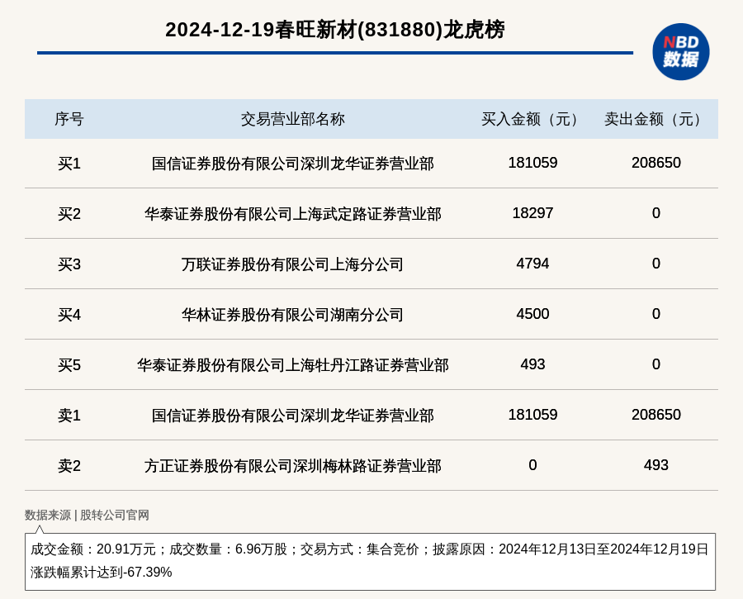Click buy amount 493 in the 买5 row

(x=532, y=364)
